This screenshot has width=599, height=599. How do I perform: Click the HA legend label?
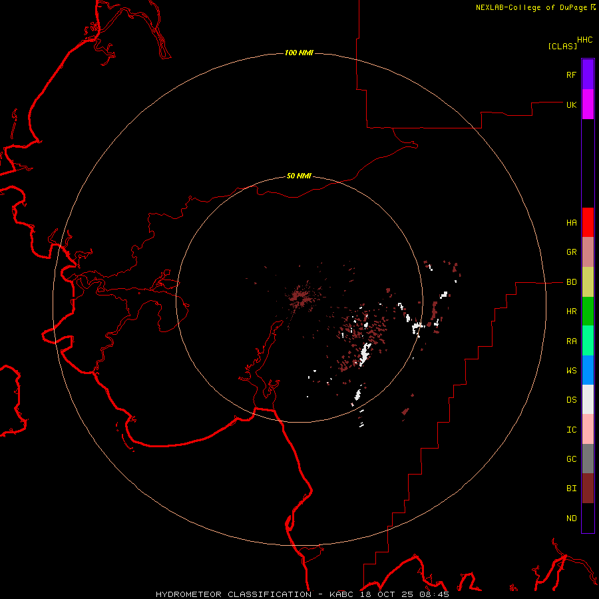[x=571, y=223]
